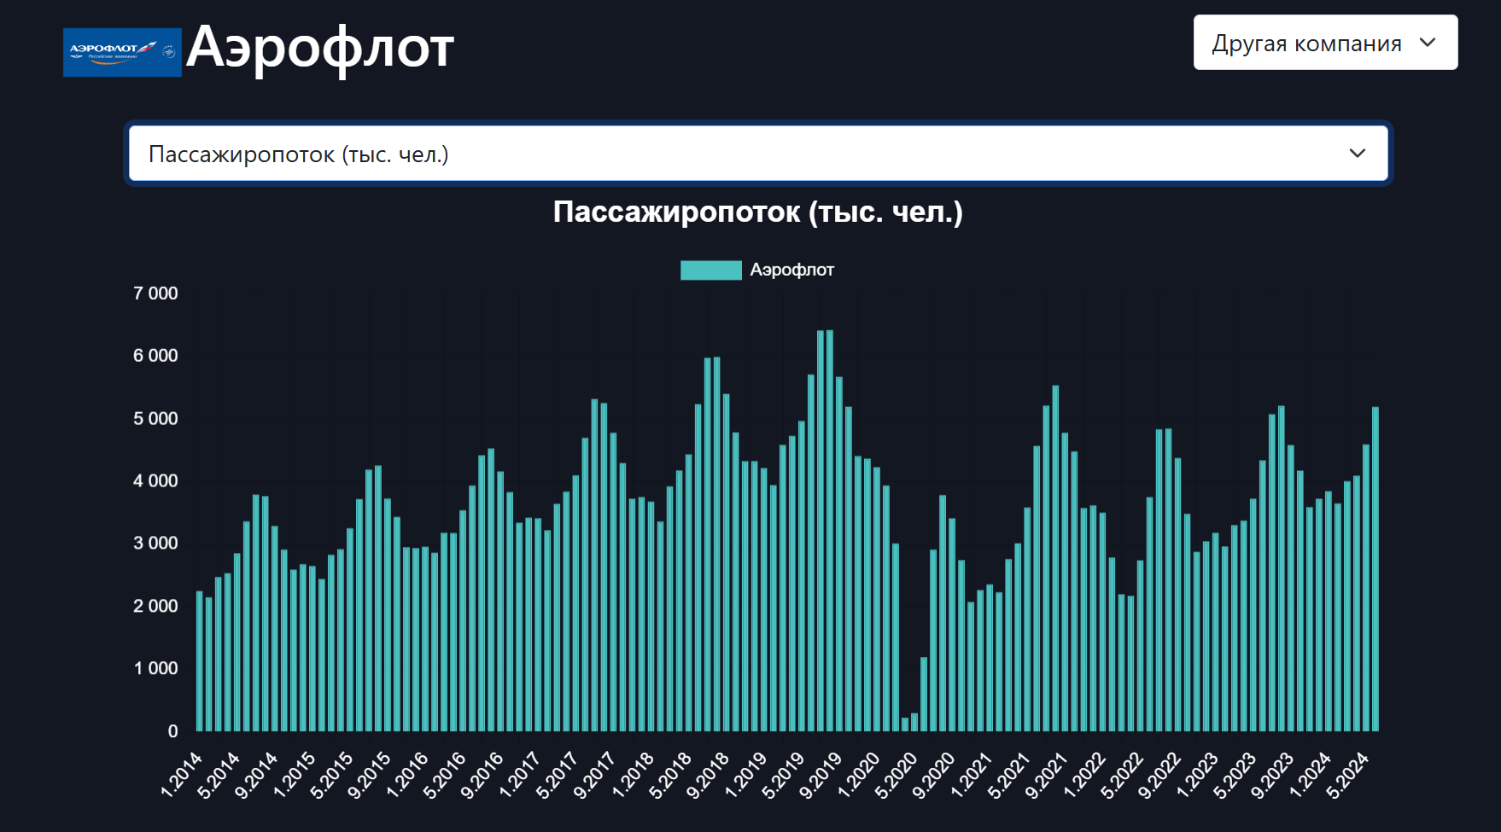Click the x-axis label "1.2018"
The width and height of the screenshot is (1501, 832).
tap(634, 775)
